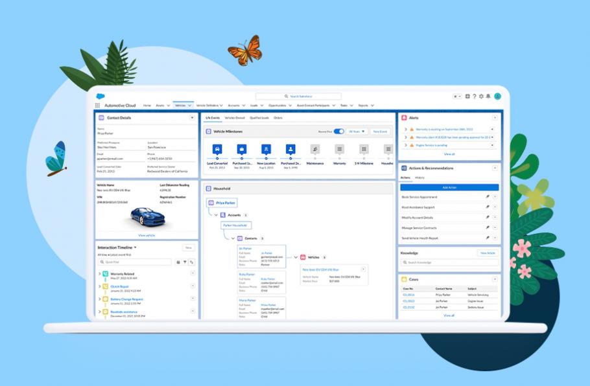Click the Parker Household account link
The height and width of the screenshot is (386, 590).
pyautogui.click(x=235, y=225)
